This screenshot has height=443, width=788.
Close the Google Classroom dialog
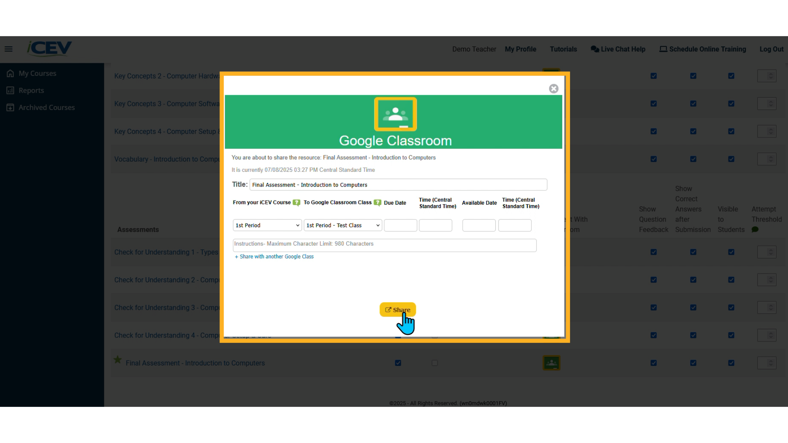click(554, 89)
